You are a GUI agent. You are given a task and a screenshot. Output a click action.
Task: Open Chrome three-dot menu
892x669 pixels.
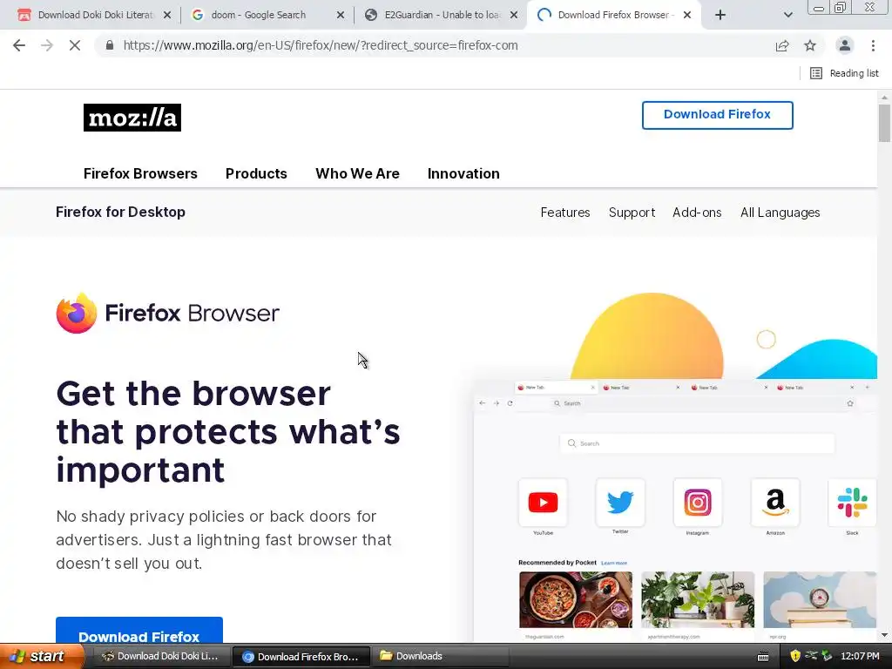[873, 45]
